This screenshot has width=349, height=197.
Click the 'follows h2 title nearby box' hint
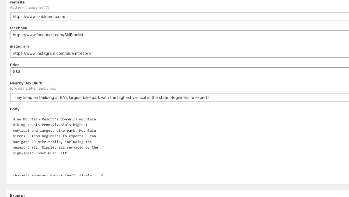point(33,88)
